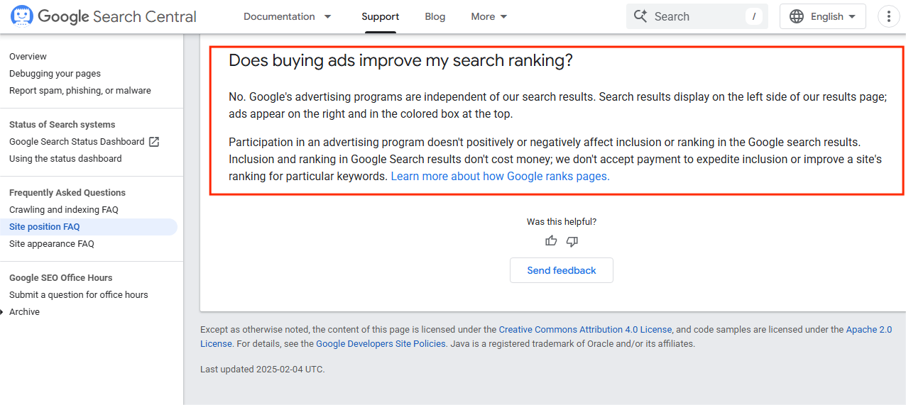Click the thumbs down not helpful icon

572,241
